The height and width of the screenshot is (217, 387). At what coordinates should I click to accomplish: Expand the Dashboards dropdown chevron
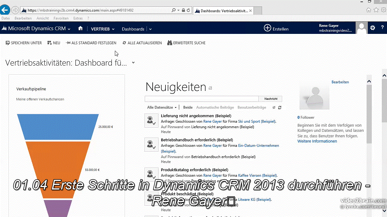click(x=150, y=29)
